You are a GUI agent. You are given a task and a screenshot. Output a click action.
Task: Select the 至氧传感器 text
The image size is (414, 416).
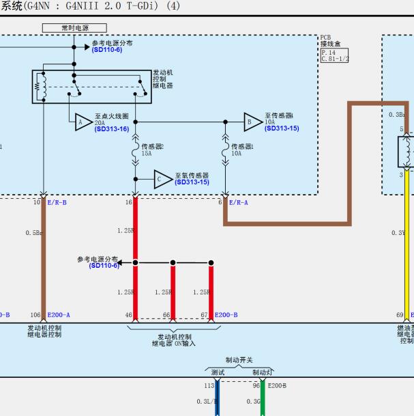point(192,176)
